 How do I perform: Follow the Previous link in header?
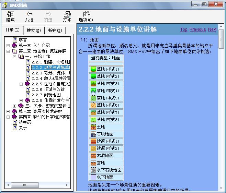point(197,29)
